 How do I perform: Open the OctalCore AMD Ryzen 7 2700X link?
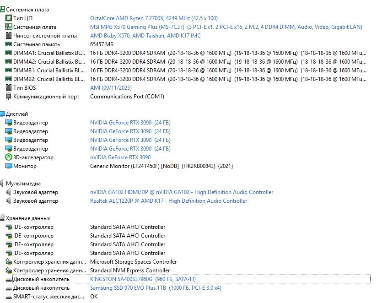click(154, 18)
